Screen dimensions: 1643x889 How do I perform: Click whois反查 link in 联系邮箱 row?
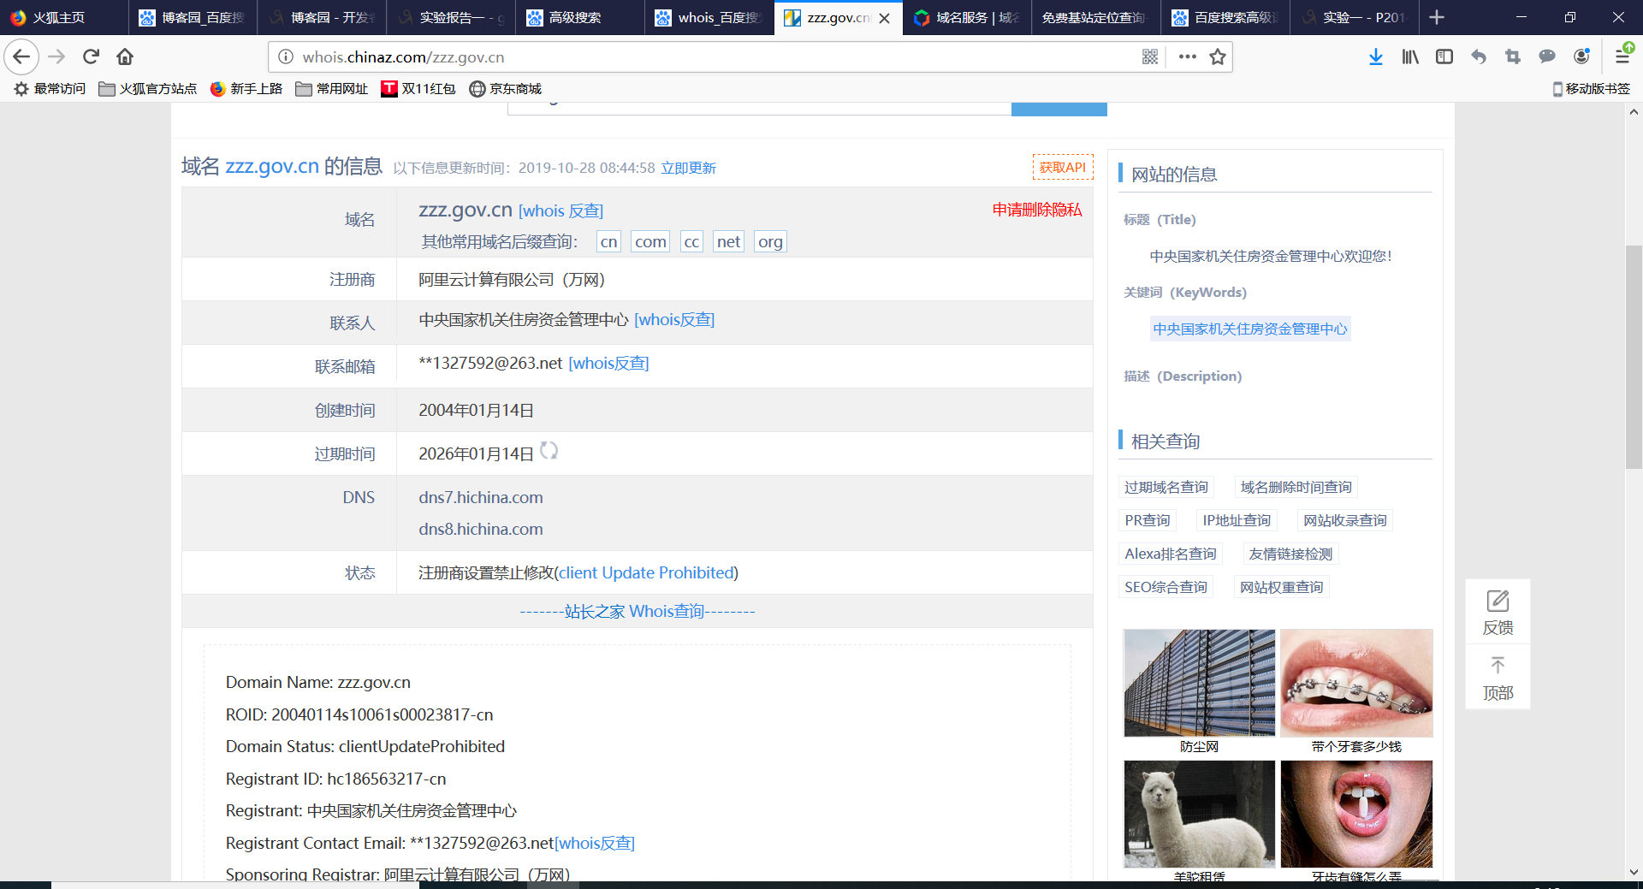[x=608, y=364]
